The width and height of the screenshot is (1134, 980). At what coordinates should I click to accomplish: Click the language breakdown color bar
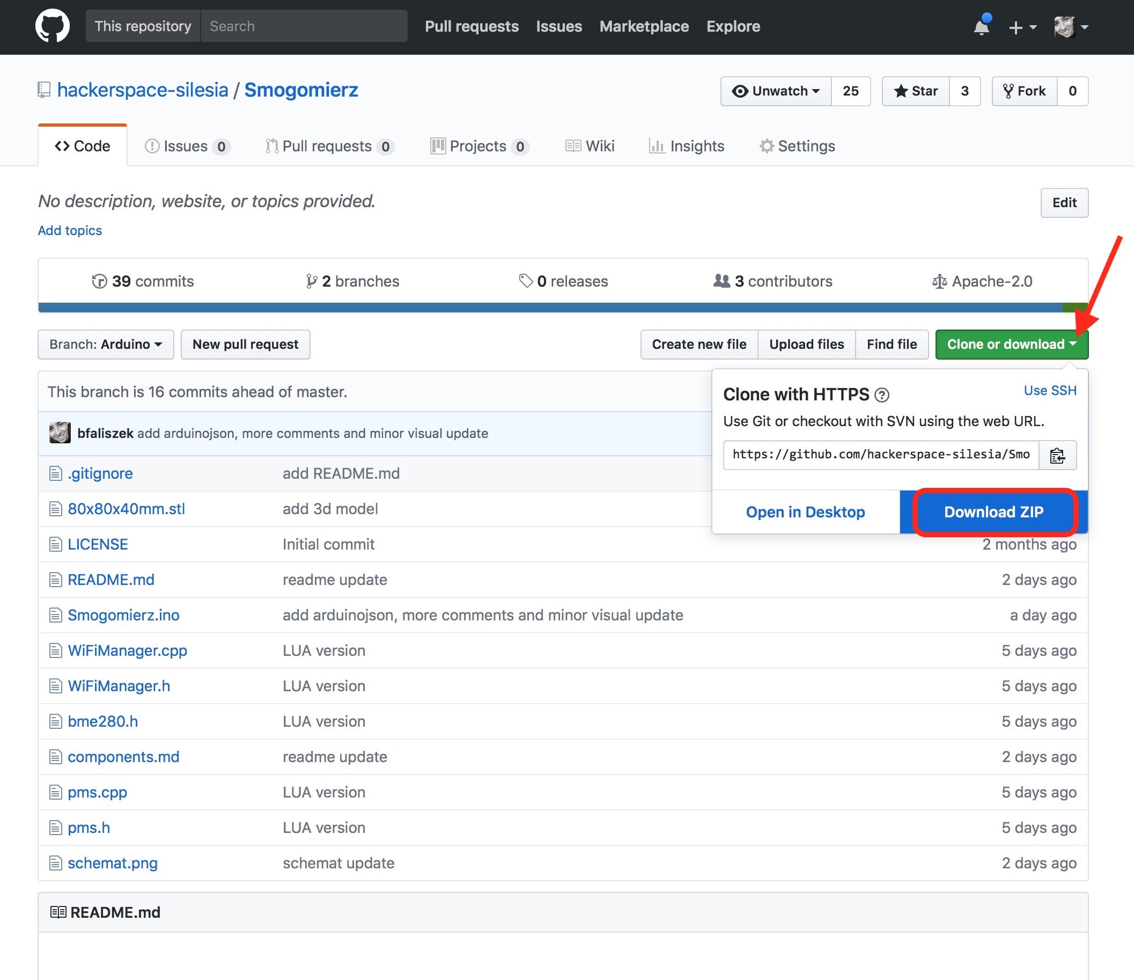[x=547, y=308]
